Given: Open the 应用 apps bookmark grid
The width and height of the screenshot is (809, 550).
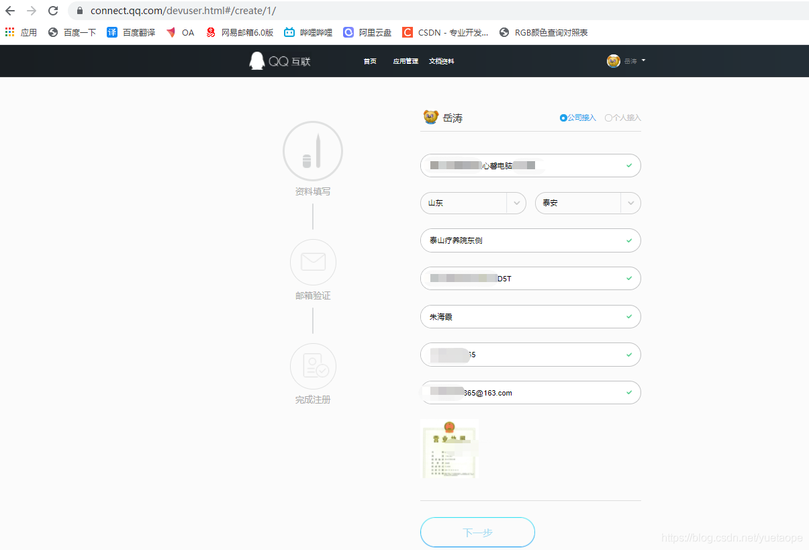Looking at the screenshot, I should [21, 32].
